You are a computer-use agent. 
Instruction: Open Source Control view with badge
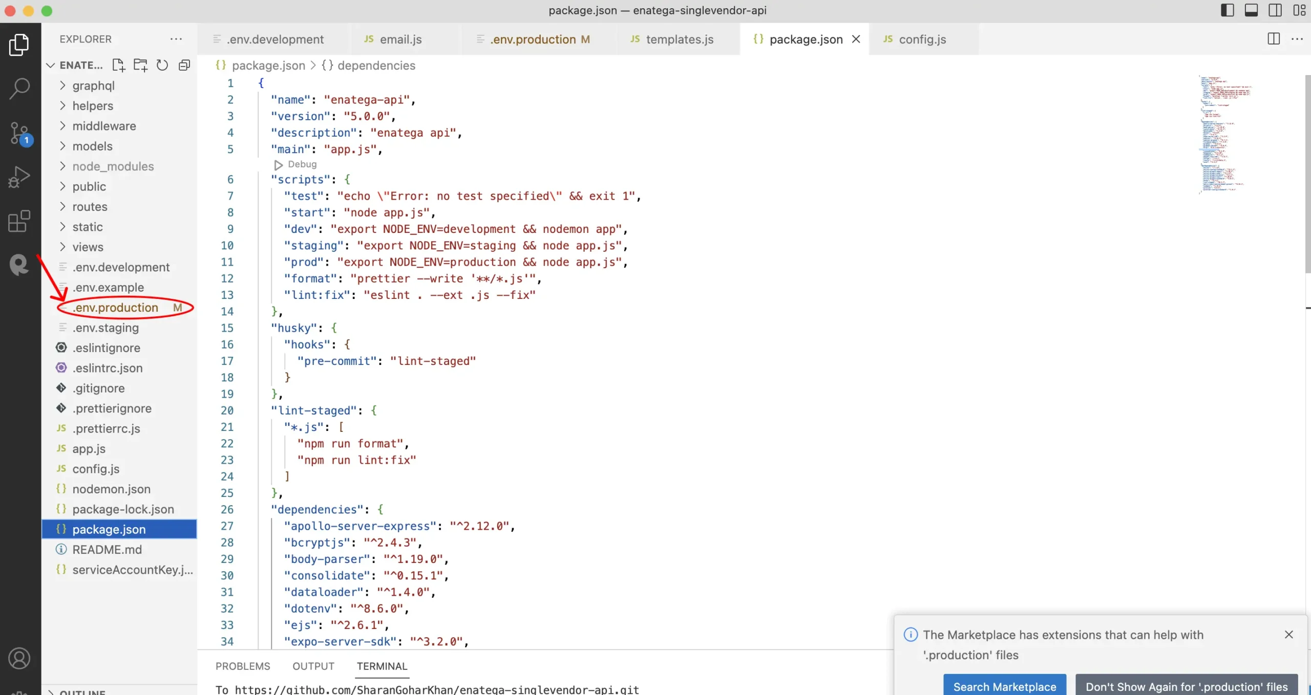[x=19, y=133]
